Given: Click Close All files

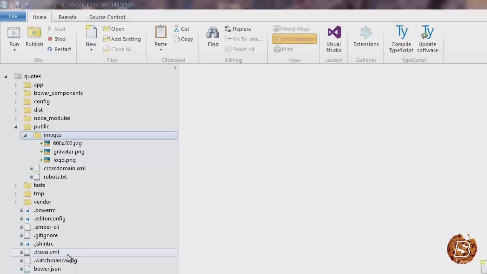Looking at the screenshot, I should [117, 49].
